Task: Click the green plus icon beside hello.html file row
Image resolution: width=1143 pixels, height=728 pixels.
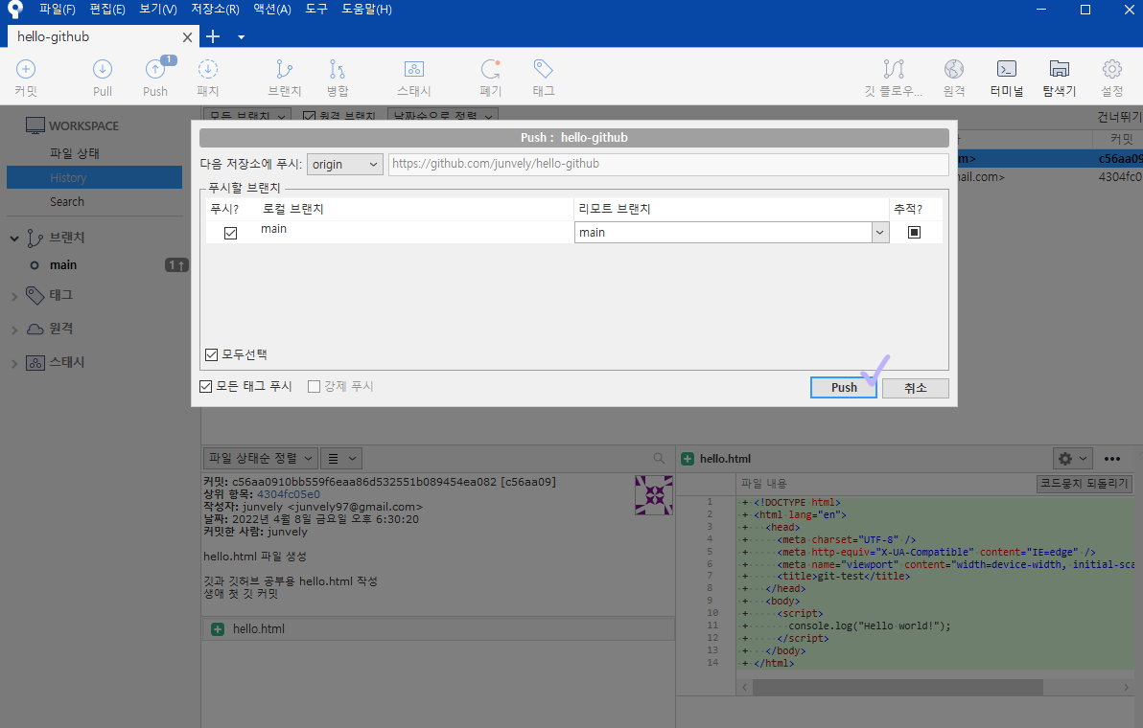Action: (x=218, y=629)
